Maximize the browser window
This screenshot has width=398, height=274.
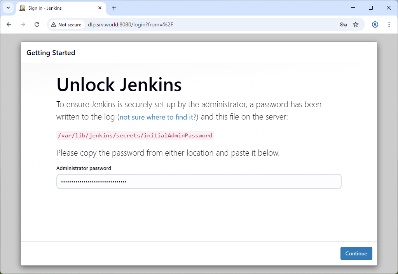pyautogui.click(x=371, y=8)
